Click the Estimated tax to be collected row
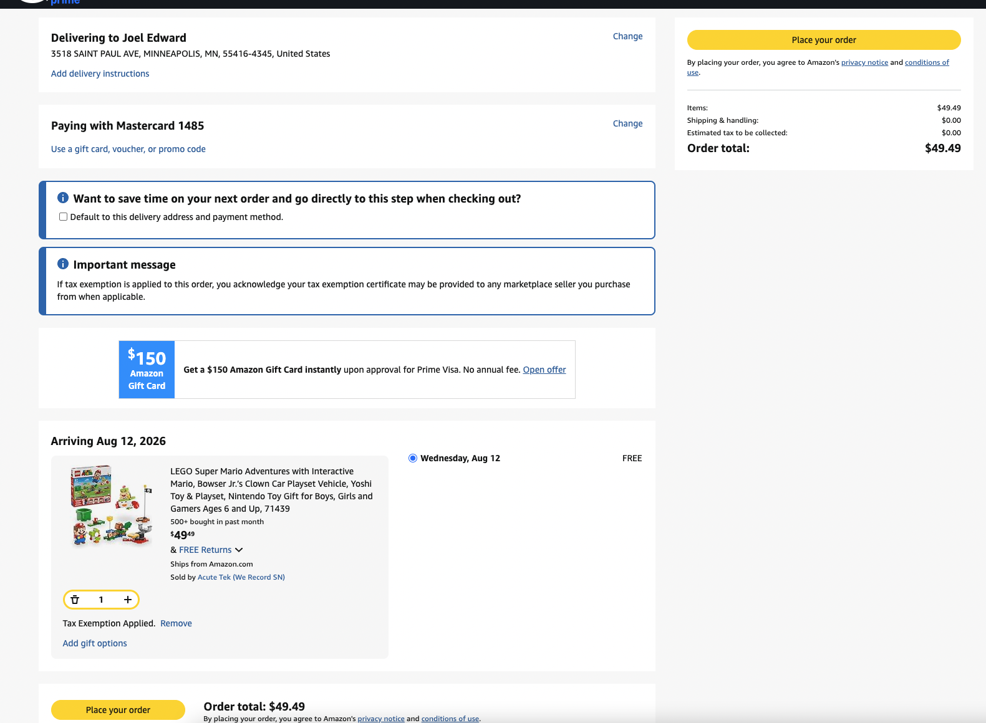 click(x=824, y=133)
